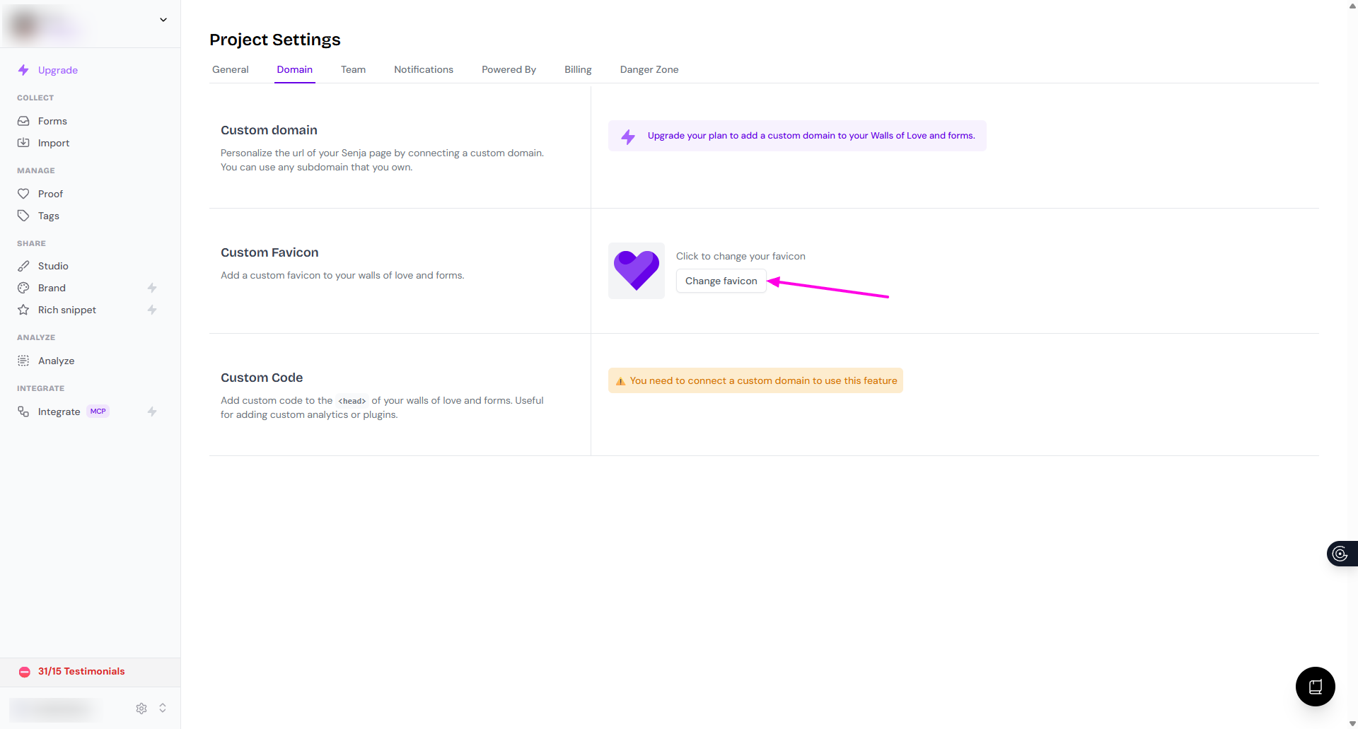Viewport: 1358px width, 729px height.
Task: Open Import via its download icon
Action: click(x=23, y=143)
